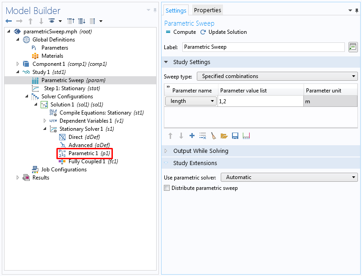Click the Collapse All icon in Model Builder

click(x=71, y=21)
